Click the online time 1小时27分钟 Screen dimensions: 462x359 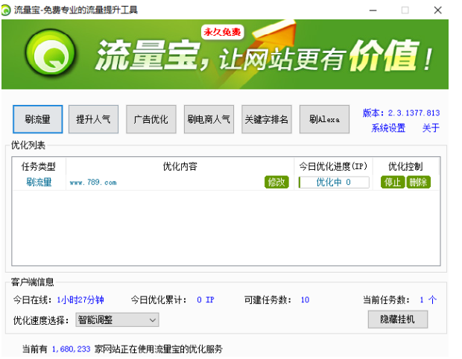[x=80, y=300]
